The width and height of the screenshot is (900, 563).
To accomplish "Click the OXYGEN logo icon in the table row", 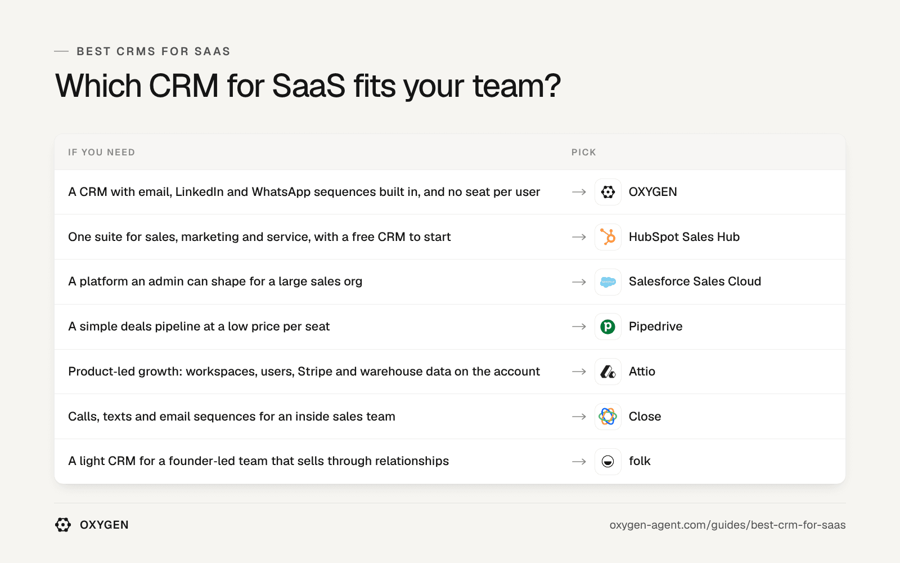I will point(608,192).
